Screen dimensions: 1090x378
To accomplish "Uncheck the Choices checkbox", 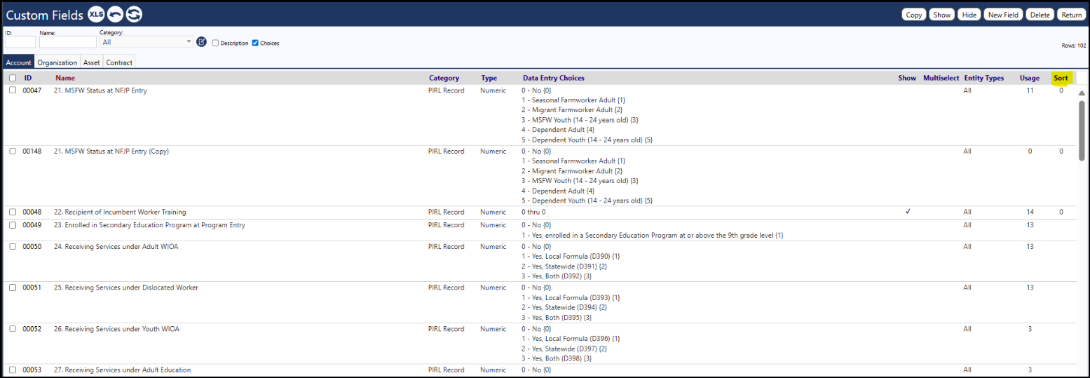I will coord(255,43).
